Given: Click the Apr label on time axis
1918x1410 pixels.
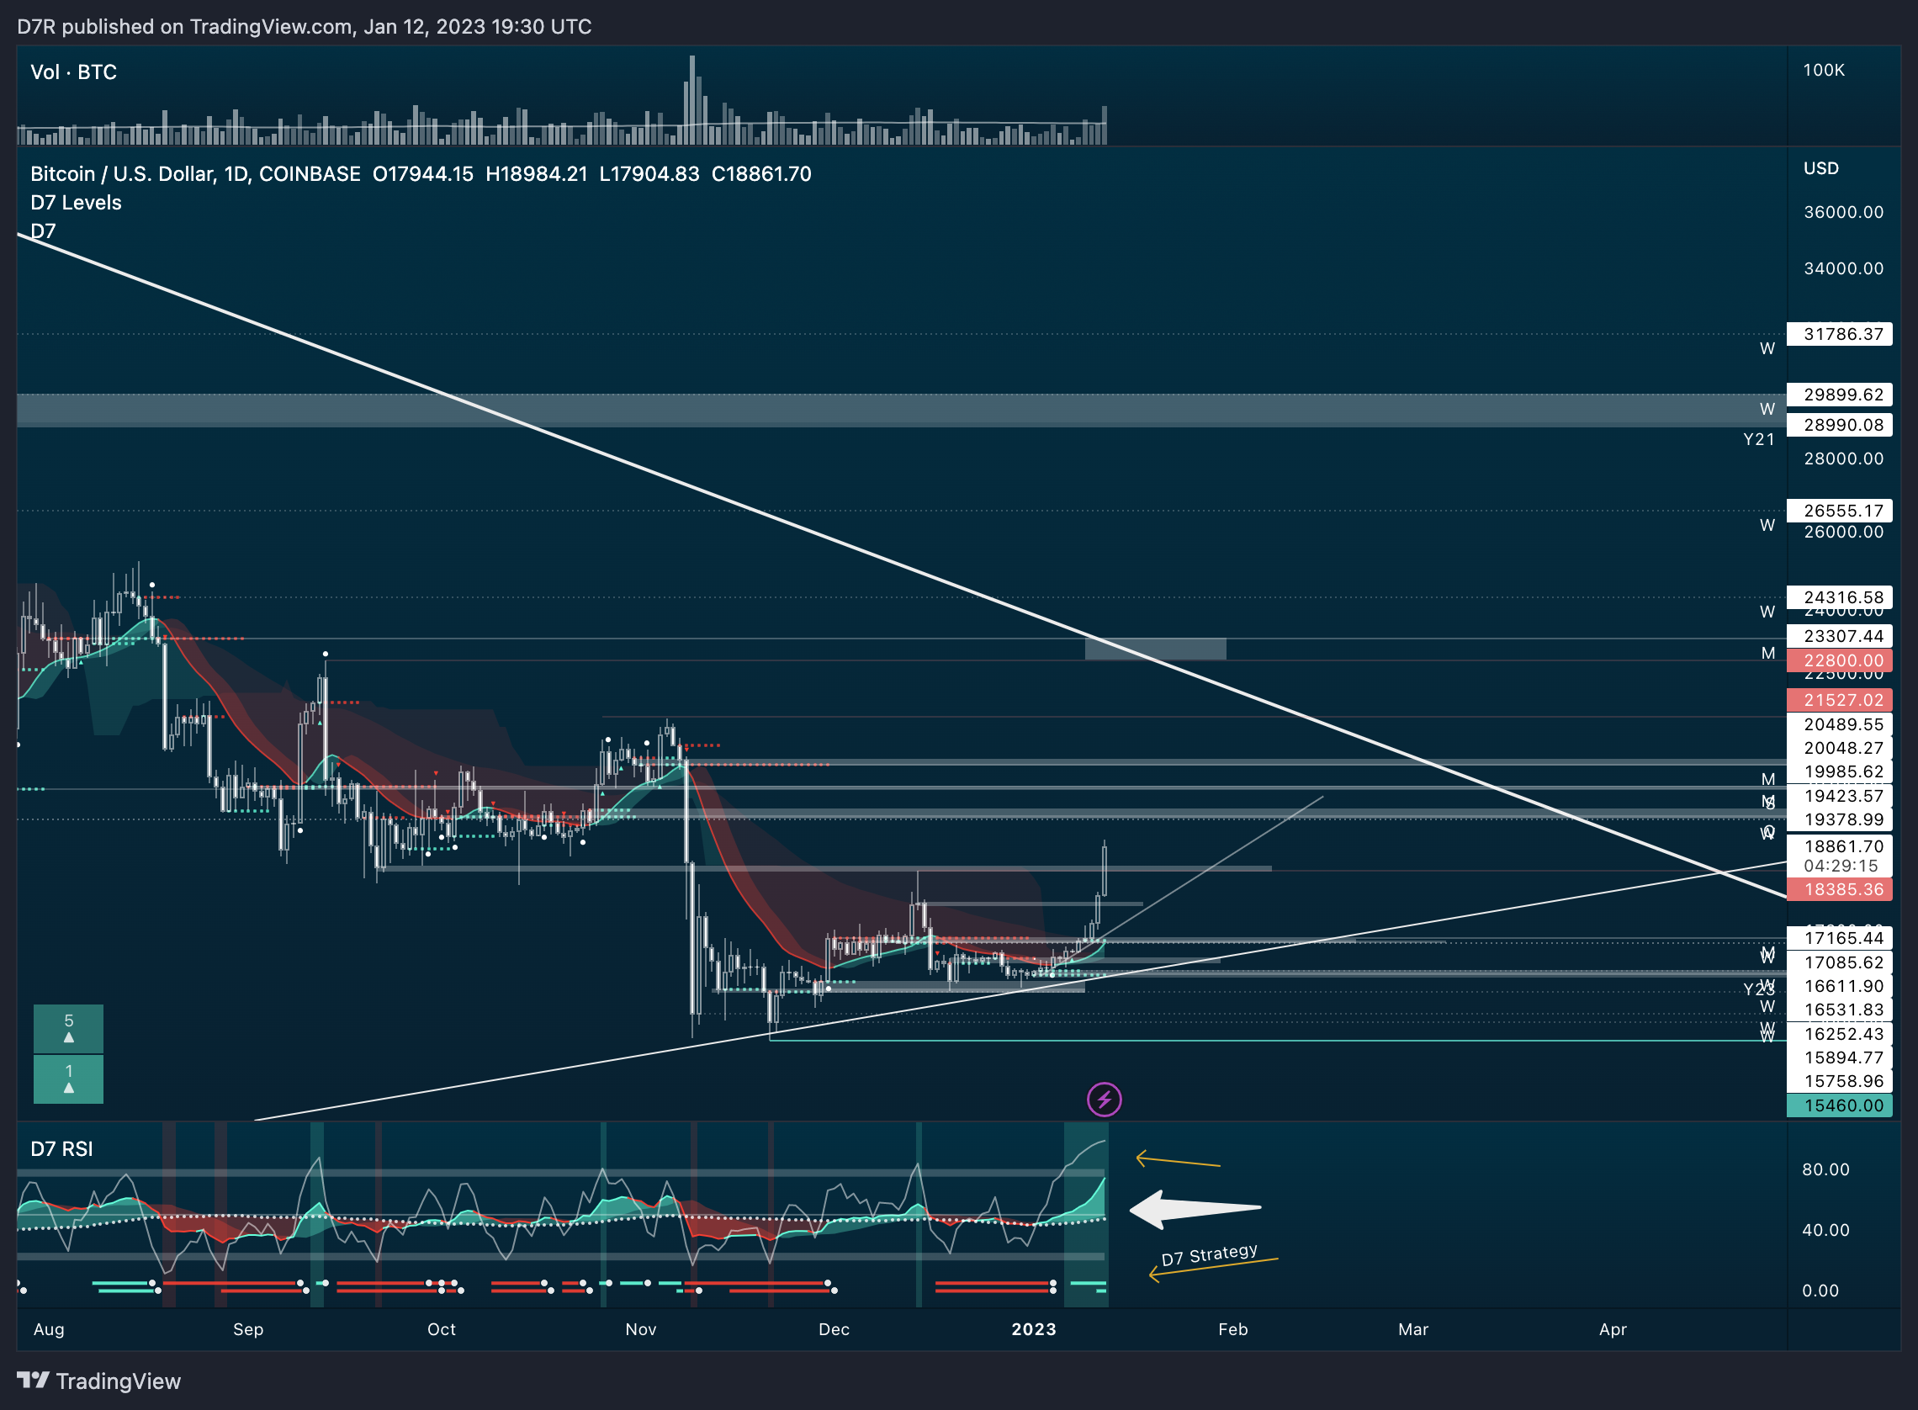Looking at the screenshot, I should pos(1613,1329).
